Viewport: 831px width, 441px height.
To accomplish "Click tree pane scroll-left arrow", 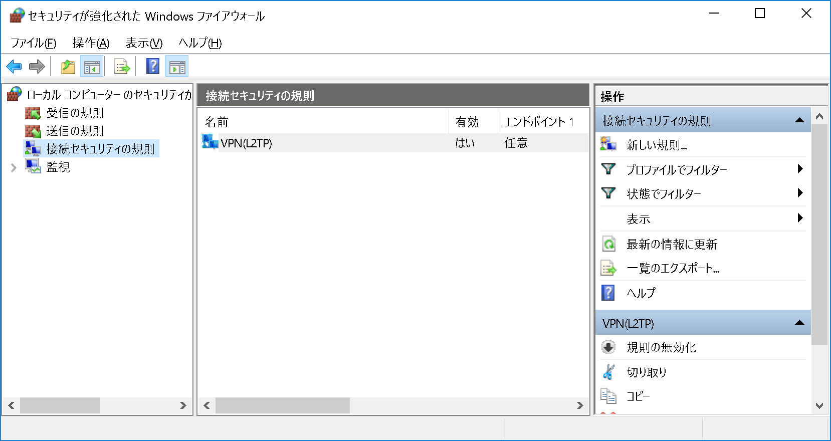I will [11, 405].
